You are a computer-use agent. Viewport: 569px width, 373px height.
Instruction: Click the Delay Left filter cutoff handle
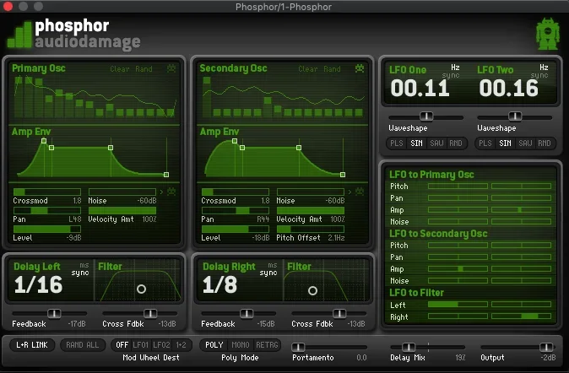(x=141, y=289)
